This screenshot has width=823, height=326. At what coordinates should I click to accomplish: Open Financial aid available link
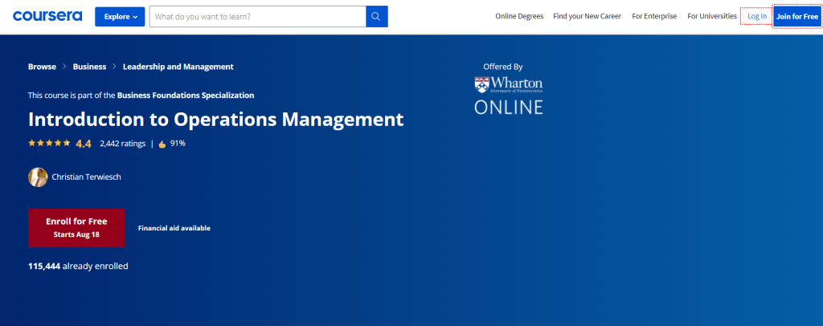[x=174, y=228]
